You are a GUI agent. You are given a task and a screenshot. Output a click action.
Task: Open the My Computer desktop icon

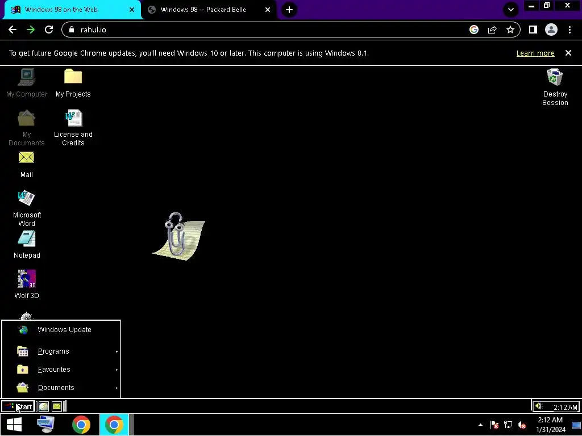pyautogui.click(x=27, y=83)
